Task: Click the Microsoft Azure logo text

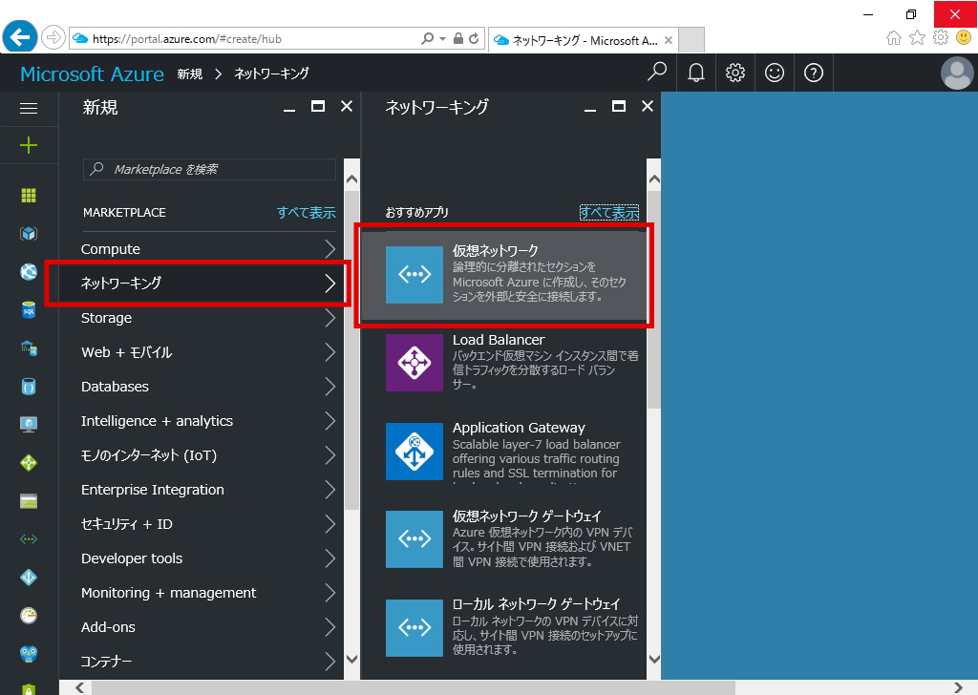Action: (x=92, y=74)
